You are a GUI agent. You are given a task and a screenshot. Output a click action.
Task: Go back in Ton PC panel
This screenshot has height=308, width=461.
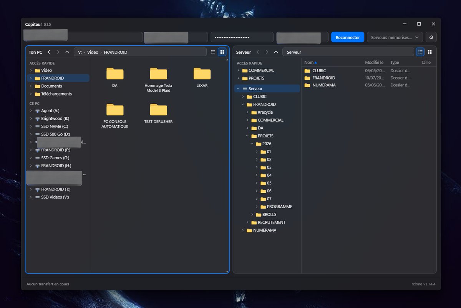click(x=49, y=52)
